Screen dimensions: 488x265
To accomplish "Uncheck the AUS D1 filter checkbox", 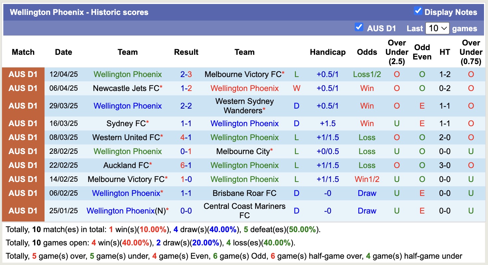I will click(359, 28).
